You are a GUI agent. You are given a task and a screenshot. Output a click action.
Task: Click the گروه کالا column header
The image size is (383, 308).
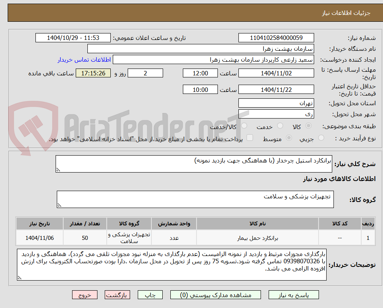point(129,224)
